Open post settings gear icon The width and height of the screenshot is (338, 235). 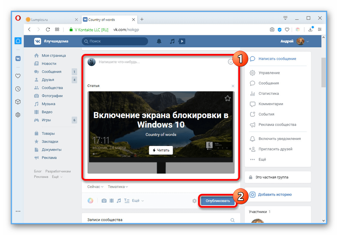[x=194, y=201]
